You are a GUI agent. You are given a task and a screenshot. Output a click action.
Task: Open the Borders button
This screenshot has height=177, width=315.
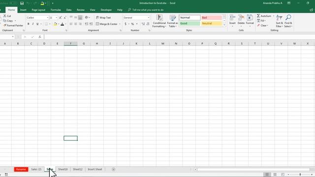46,24
